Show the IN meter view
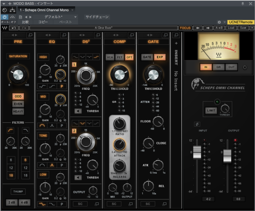The width and height of the screenshot is (255, 211). [206, 67]
